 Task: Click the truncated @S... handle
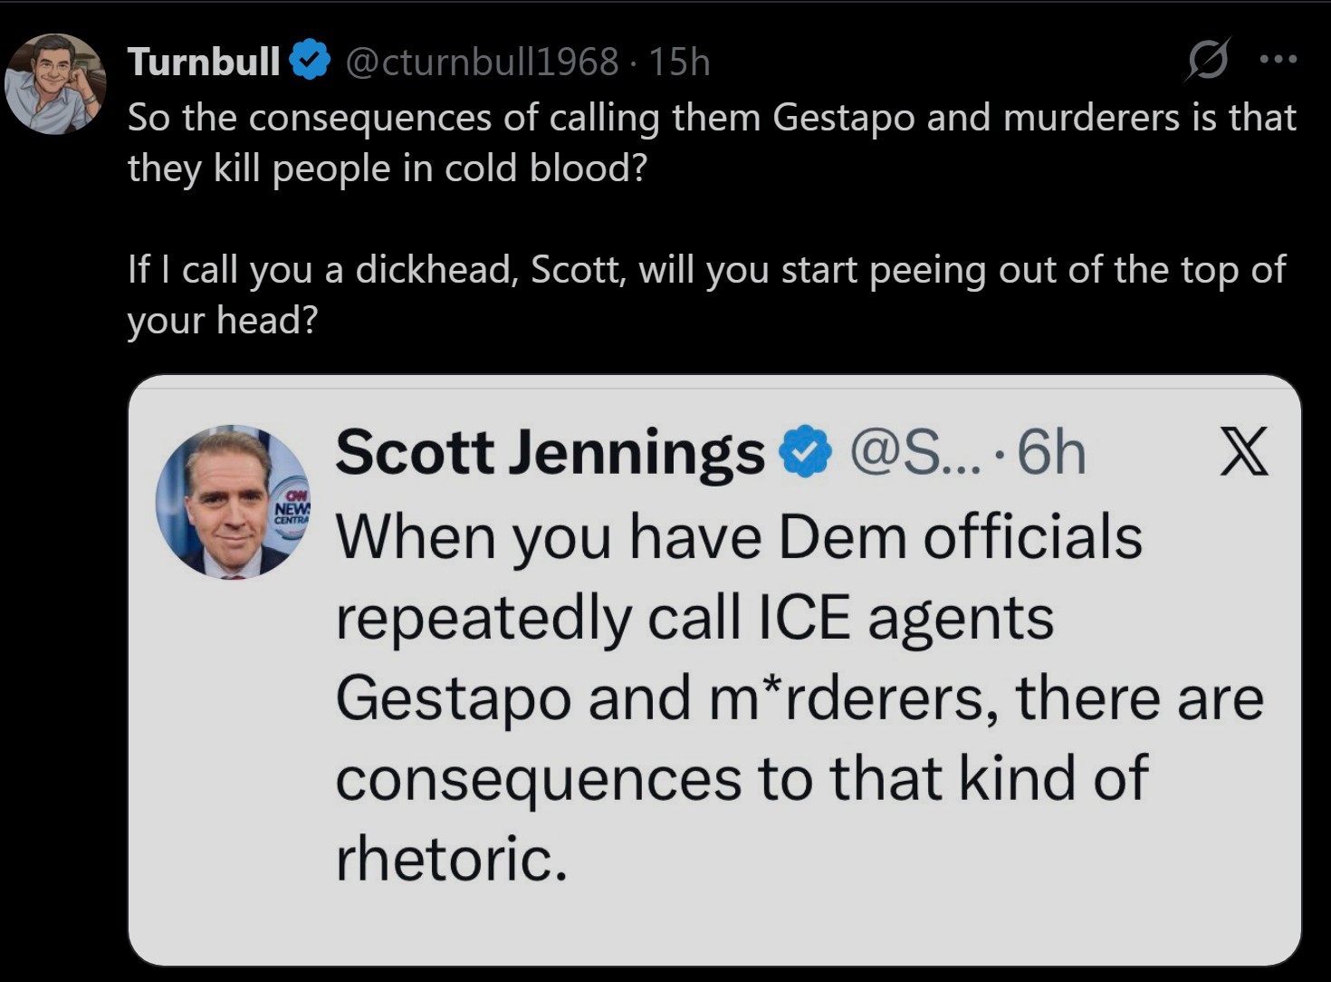click(914, 452)
